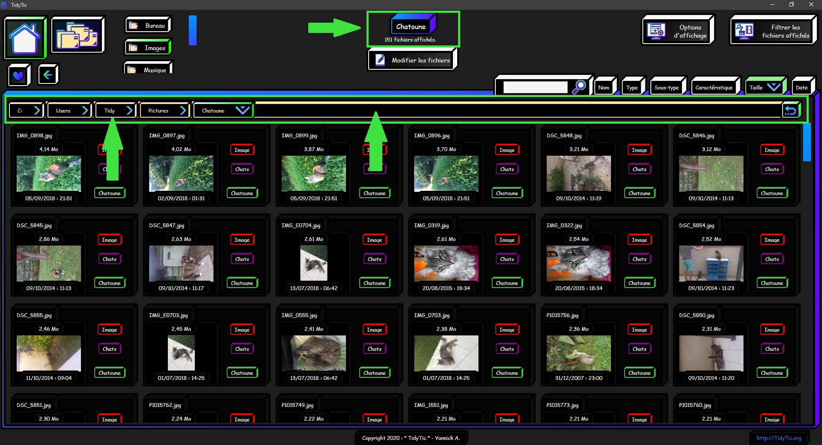This screenshot has width=822, height=445.
Task: Expand the Users breadcrumb chevron
Action: (85, 111)
